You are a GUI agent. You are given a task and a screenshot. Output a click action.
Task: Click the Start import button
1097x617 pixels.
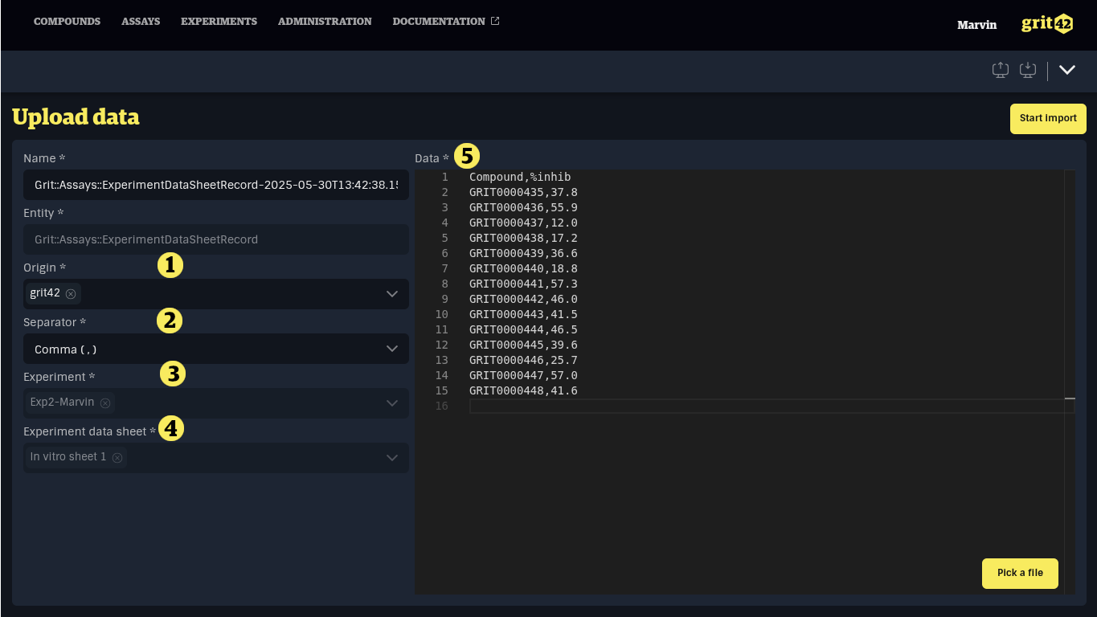tap(1048, 118)
